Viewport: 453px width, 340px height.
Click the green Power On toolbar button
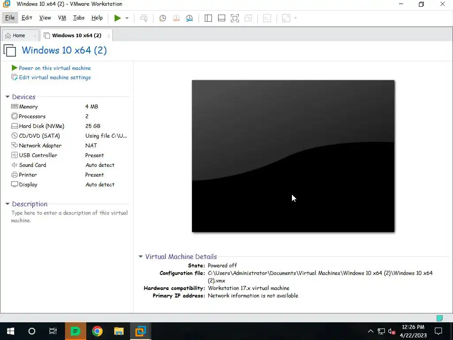click(x=117, y=18)
